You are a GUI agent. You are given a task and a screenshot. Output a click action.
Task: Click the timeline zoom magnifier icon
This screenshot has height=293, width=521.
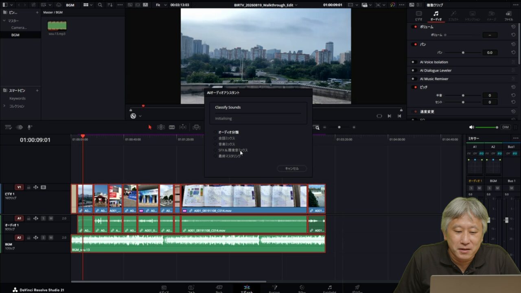[x=317, y=127]
